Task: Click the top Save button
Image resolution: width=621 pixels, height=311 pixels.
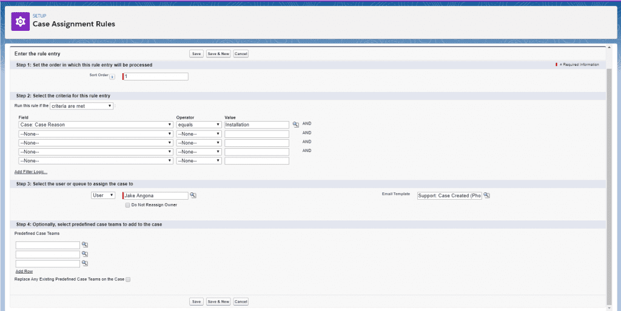Action: 196,54
